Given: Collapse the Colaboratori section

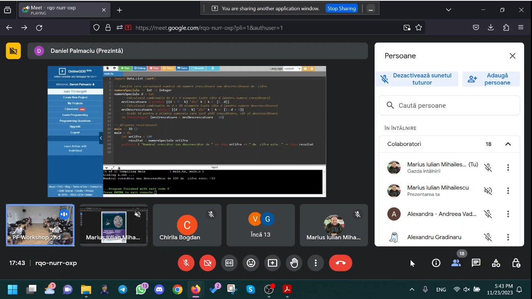Looking at the screenshot, I should point(508,144).
